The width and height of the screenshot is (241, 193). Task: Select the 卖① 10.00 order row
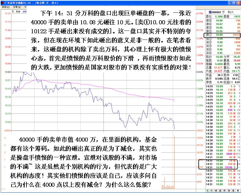tap(223, 35)
